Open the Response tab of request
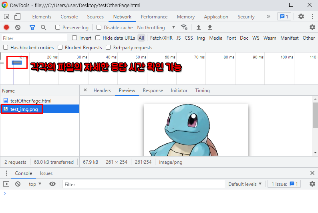This screenshot has height=213, width=318. 153,90
